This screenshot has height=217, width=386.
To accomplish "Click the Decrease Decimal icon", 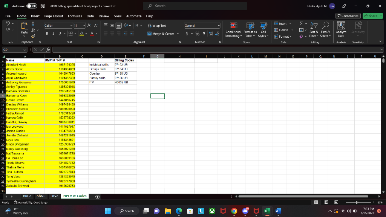I will (x=217, y=34).
